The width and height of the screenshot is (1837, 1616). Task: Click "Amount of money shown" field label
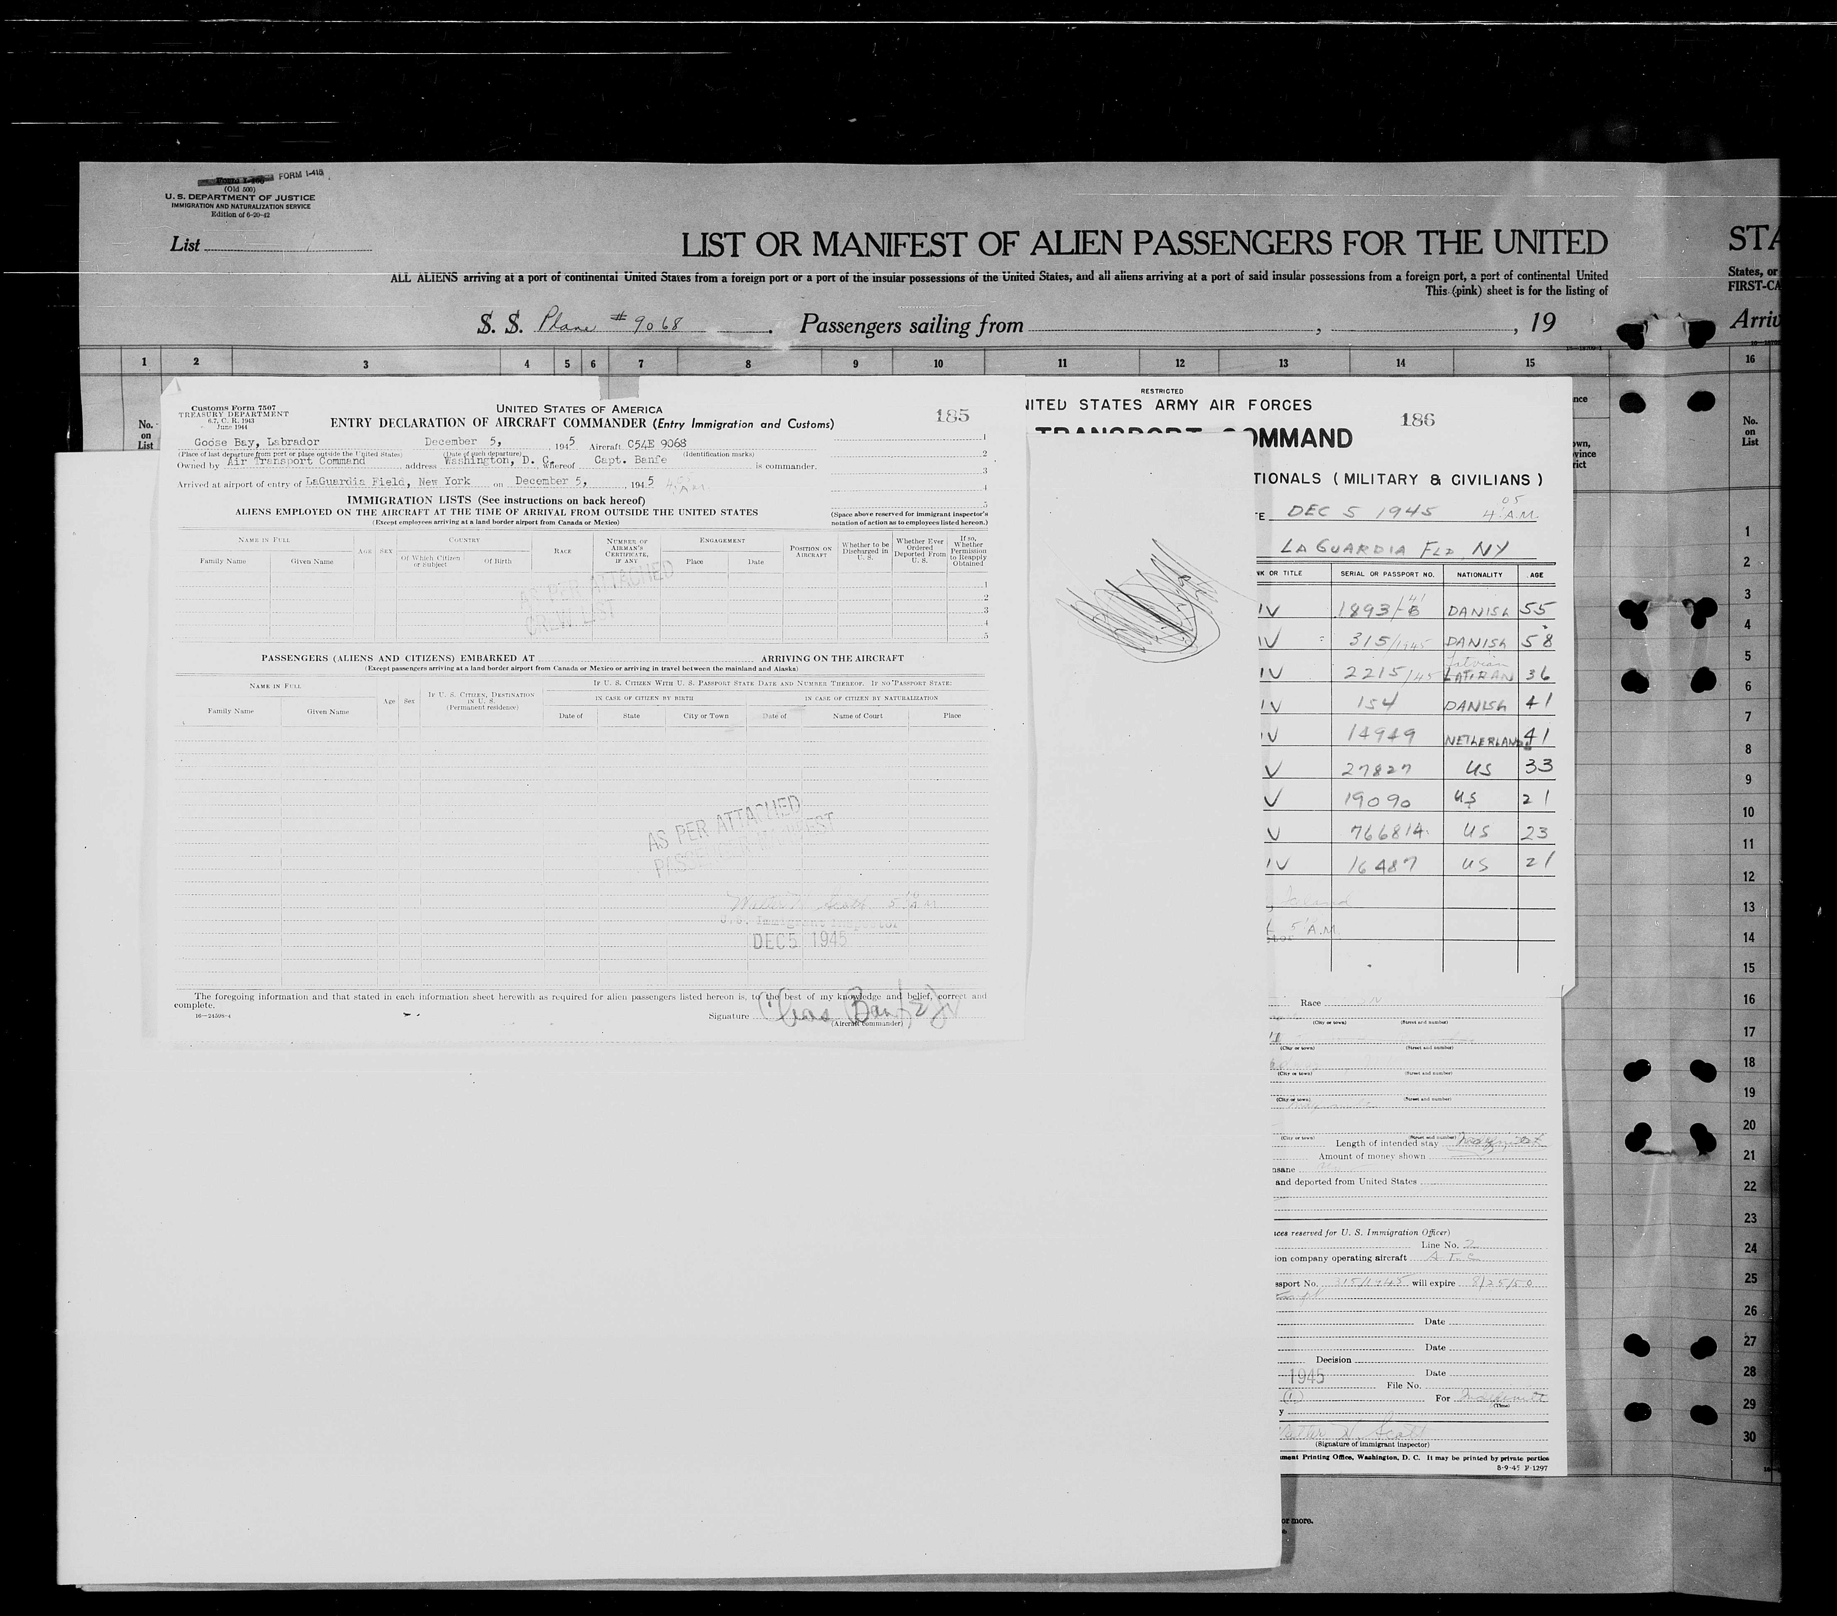click(x=1371, y=1156)
